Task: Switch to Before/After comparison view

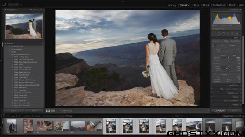Action: tap(53, 111)
